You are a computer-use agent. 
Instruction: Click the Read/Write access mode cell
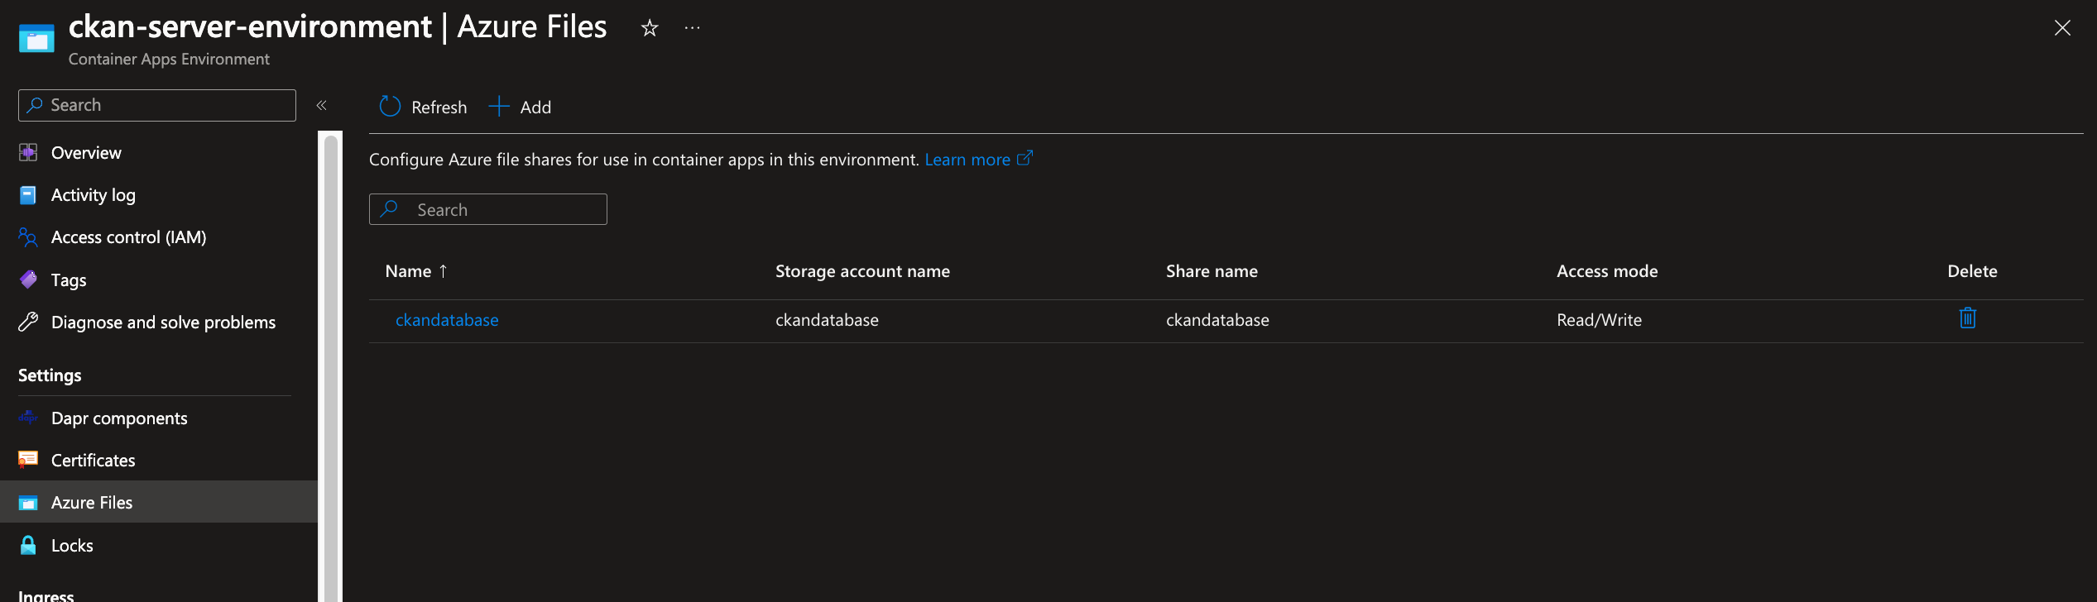pyautogui.click(x=1599, y=320)
